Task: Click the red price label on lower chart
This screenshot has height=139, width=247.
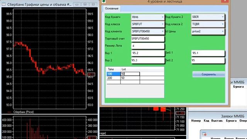Action: [180, 113]
